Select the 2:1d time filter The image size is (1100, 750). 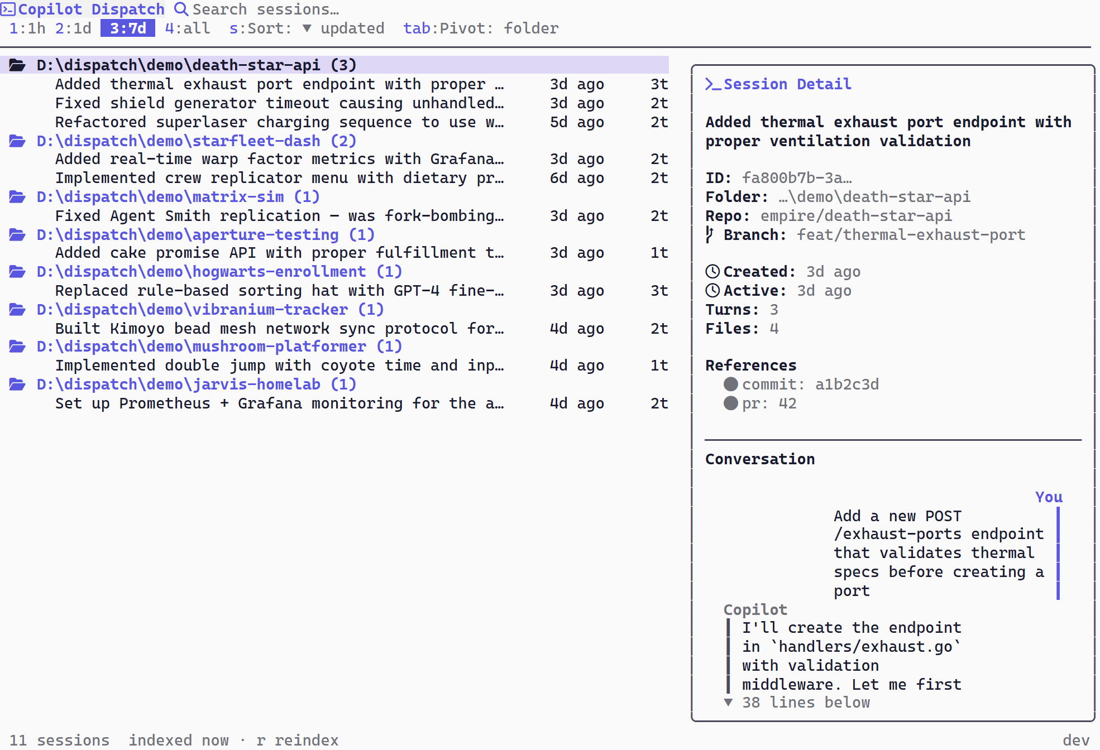73,28
